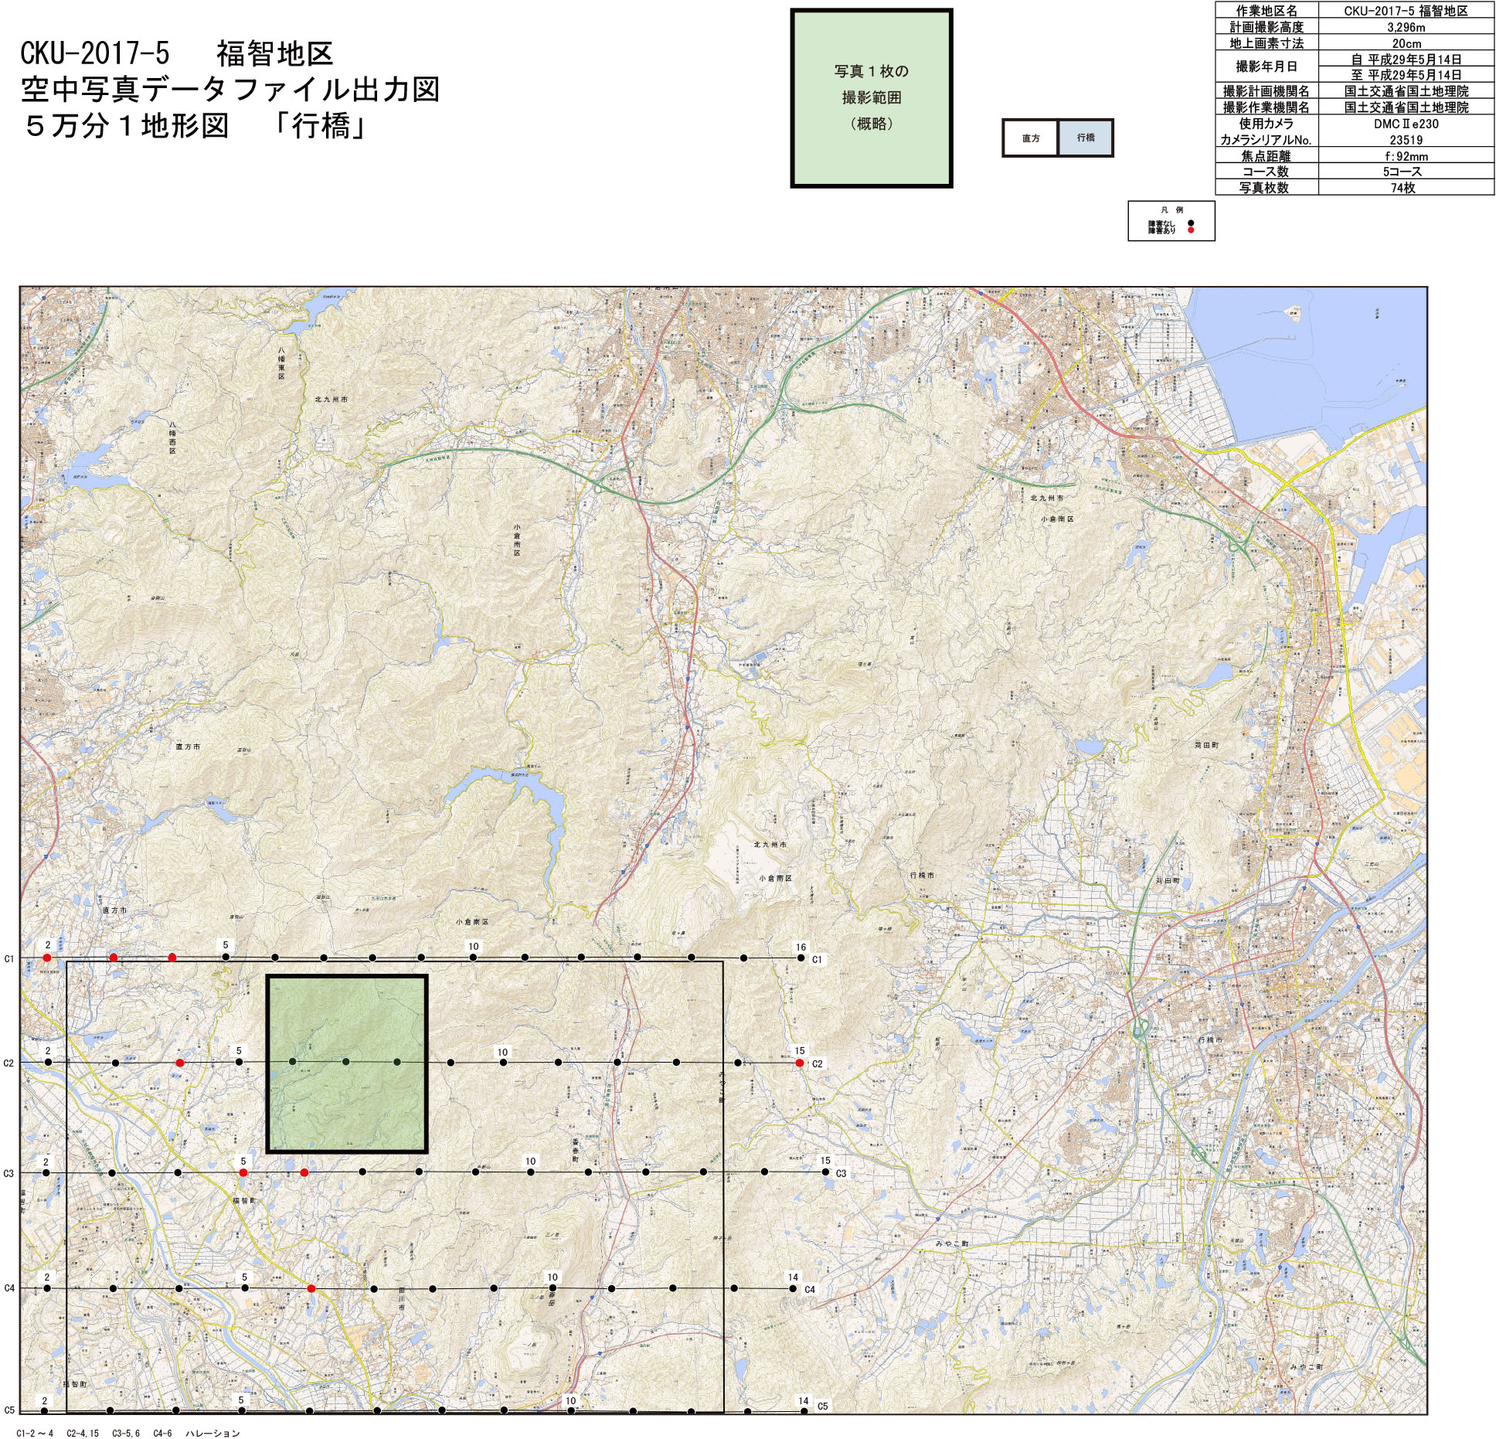This screenshot has height=1439, width=1496.
Task: Click the C3 label at the course's right end
Action: pos(841,1173)
